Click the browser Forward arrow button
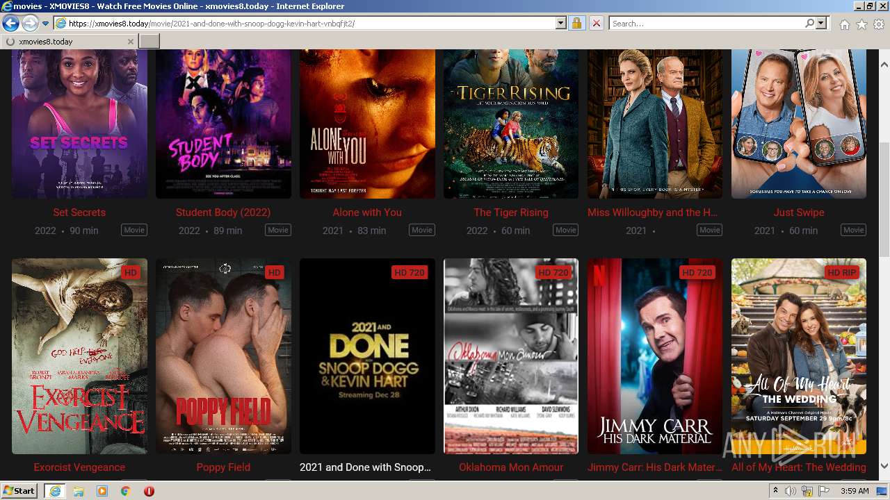 pos(30,24)
